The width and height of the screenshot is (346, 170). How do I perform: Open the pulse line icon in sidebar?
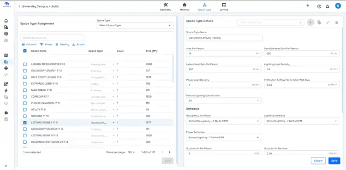pyautogui.click(x=6, y=75)
